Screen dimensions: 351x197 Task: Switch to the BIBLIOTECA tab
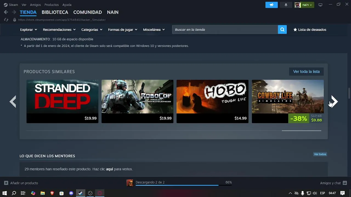pyautogui.click(x=55, y=12)
